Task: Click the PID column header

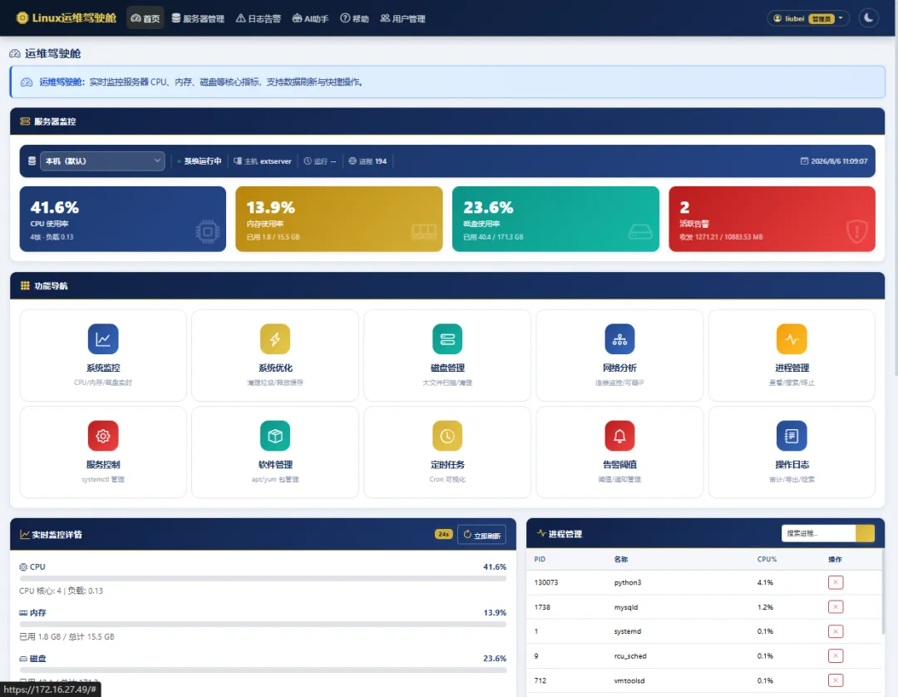Action: (540, 559)
